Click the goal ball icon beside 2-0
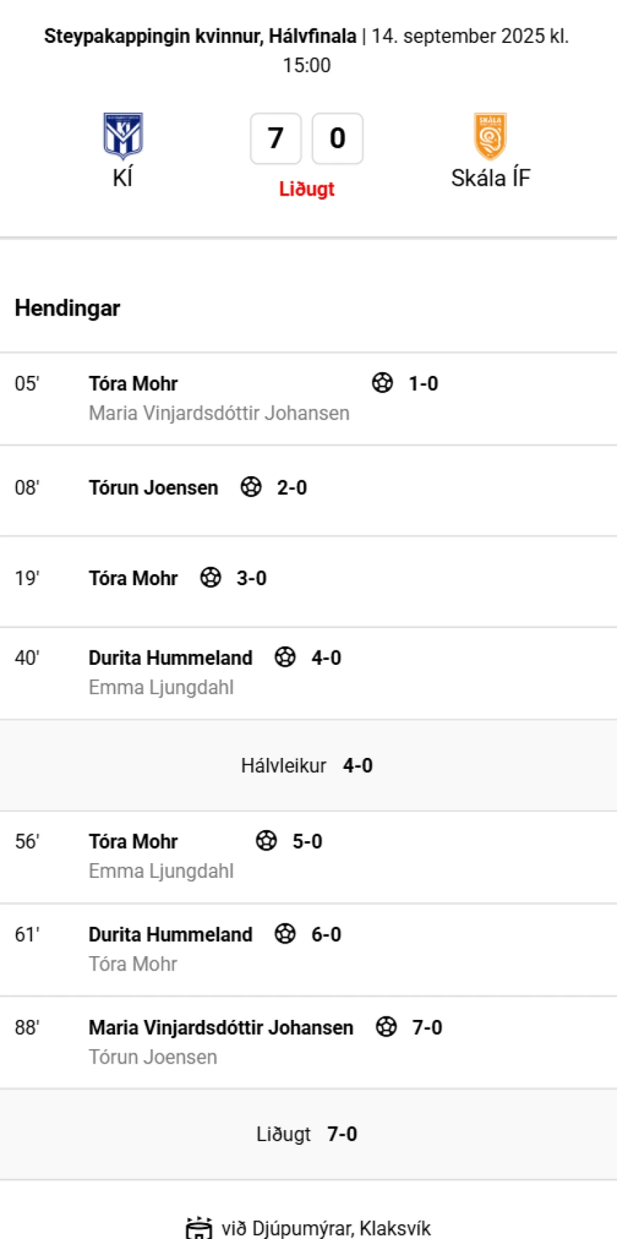Screen dimensions: 617x1239 251,487
